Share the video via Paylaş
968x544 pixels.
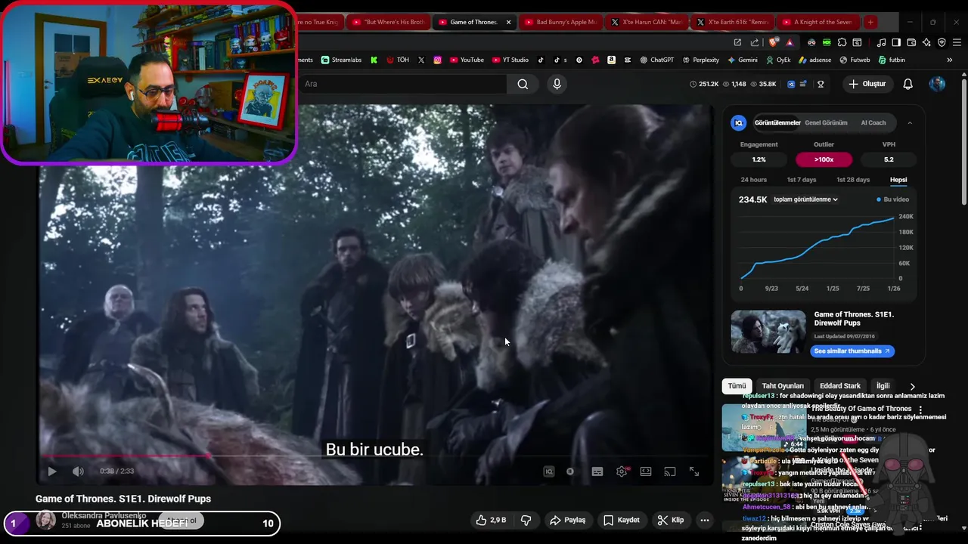(568, 520)
